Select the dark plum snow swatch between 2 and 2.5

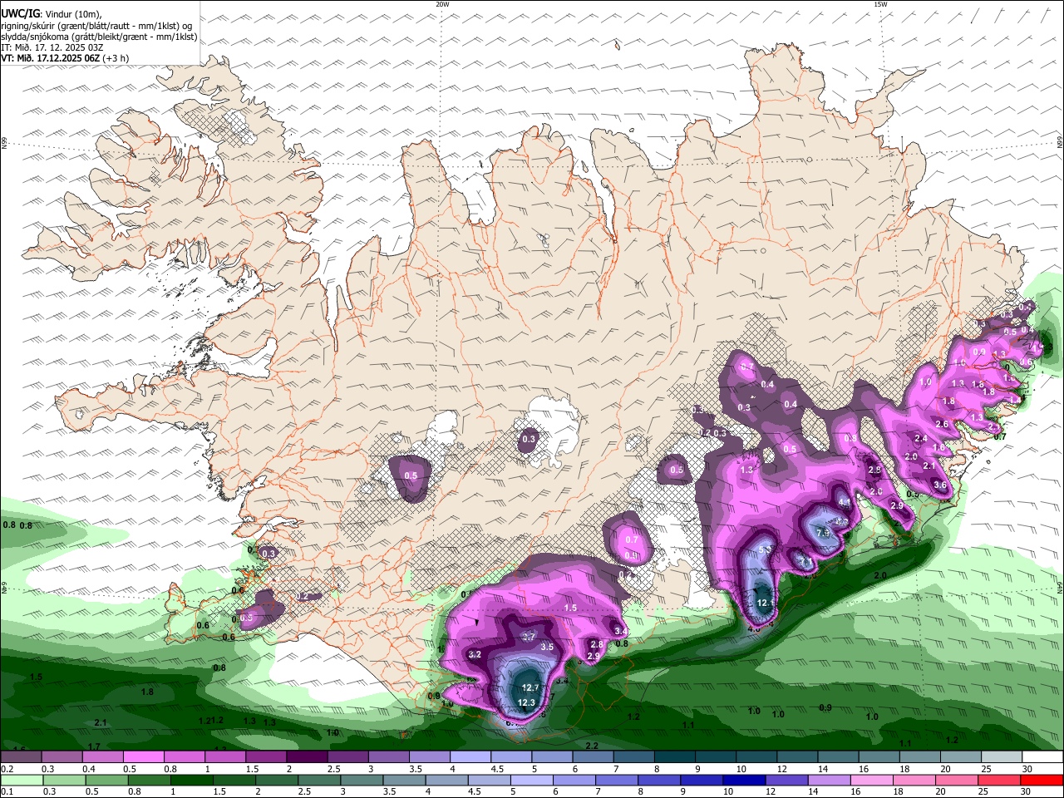307,757
